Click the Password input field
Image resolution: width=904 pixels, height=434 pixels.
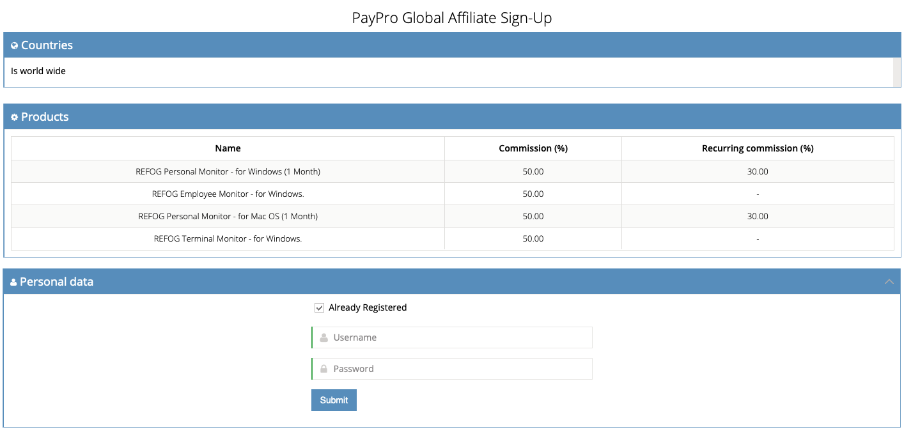[452, 369]
